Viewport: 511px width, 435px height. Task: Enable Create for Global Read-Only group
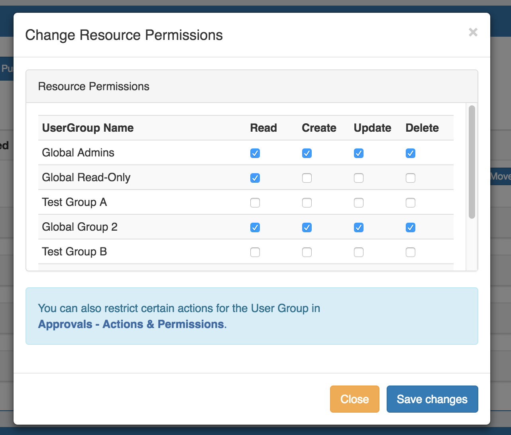[307, 178]
